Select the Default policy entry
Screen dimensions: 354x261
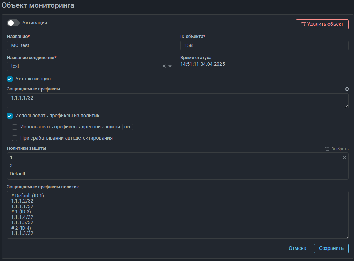tap(18, 174)
